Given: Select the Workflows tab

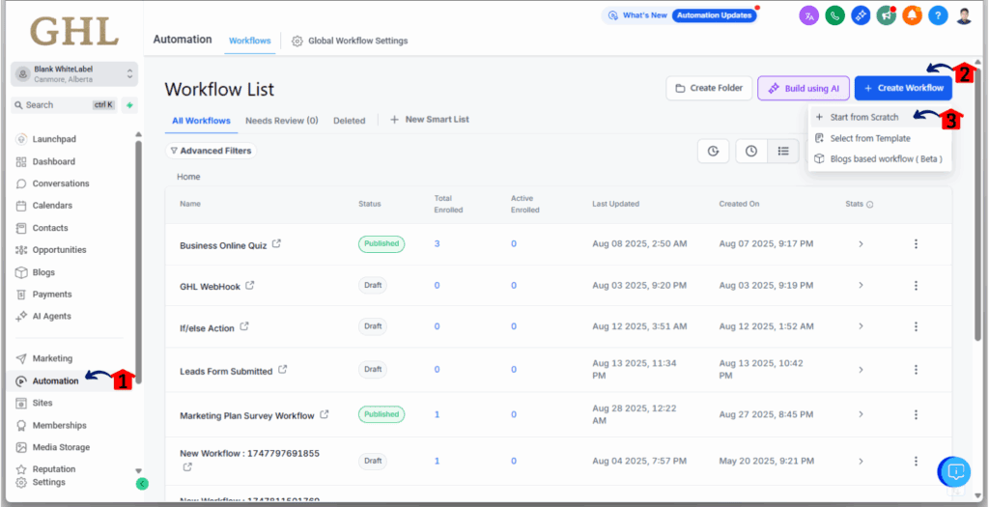Looking at the screenshot, I should pos(250,41).
